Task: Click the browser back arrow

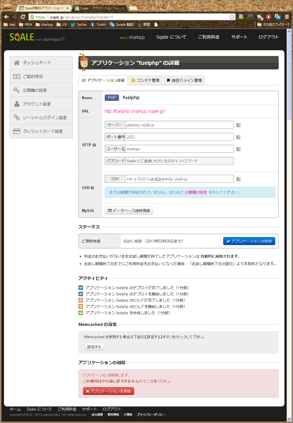Action: [x=6, y=17]
